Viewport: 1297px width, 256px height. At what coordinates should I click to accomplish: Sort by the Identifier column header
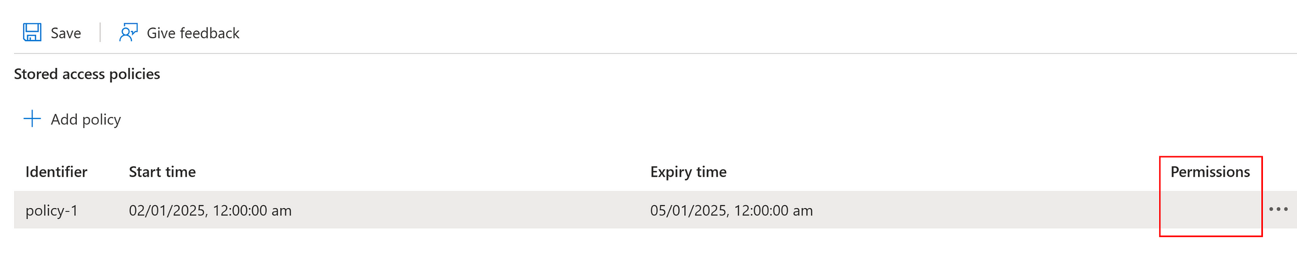(x=56, y=172)
